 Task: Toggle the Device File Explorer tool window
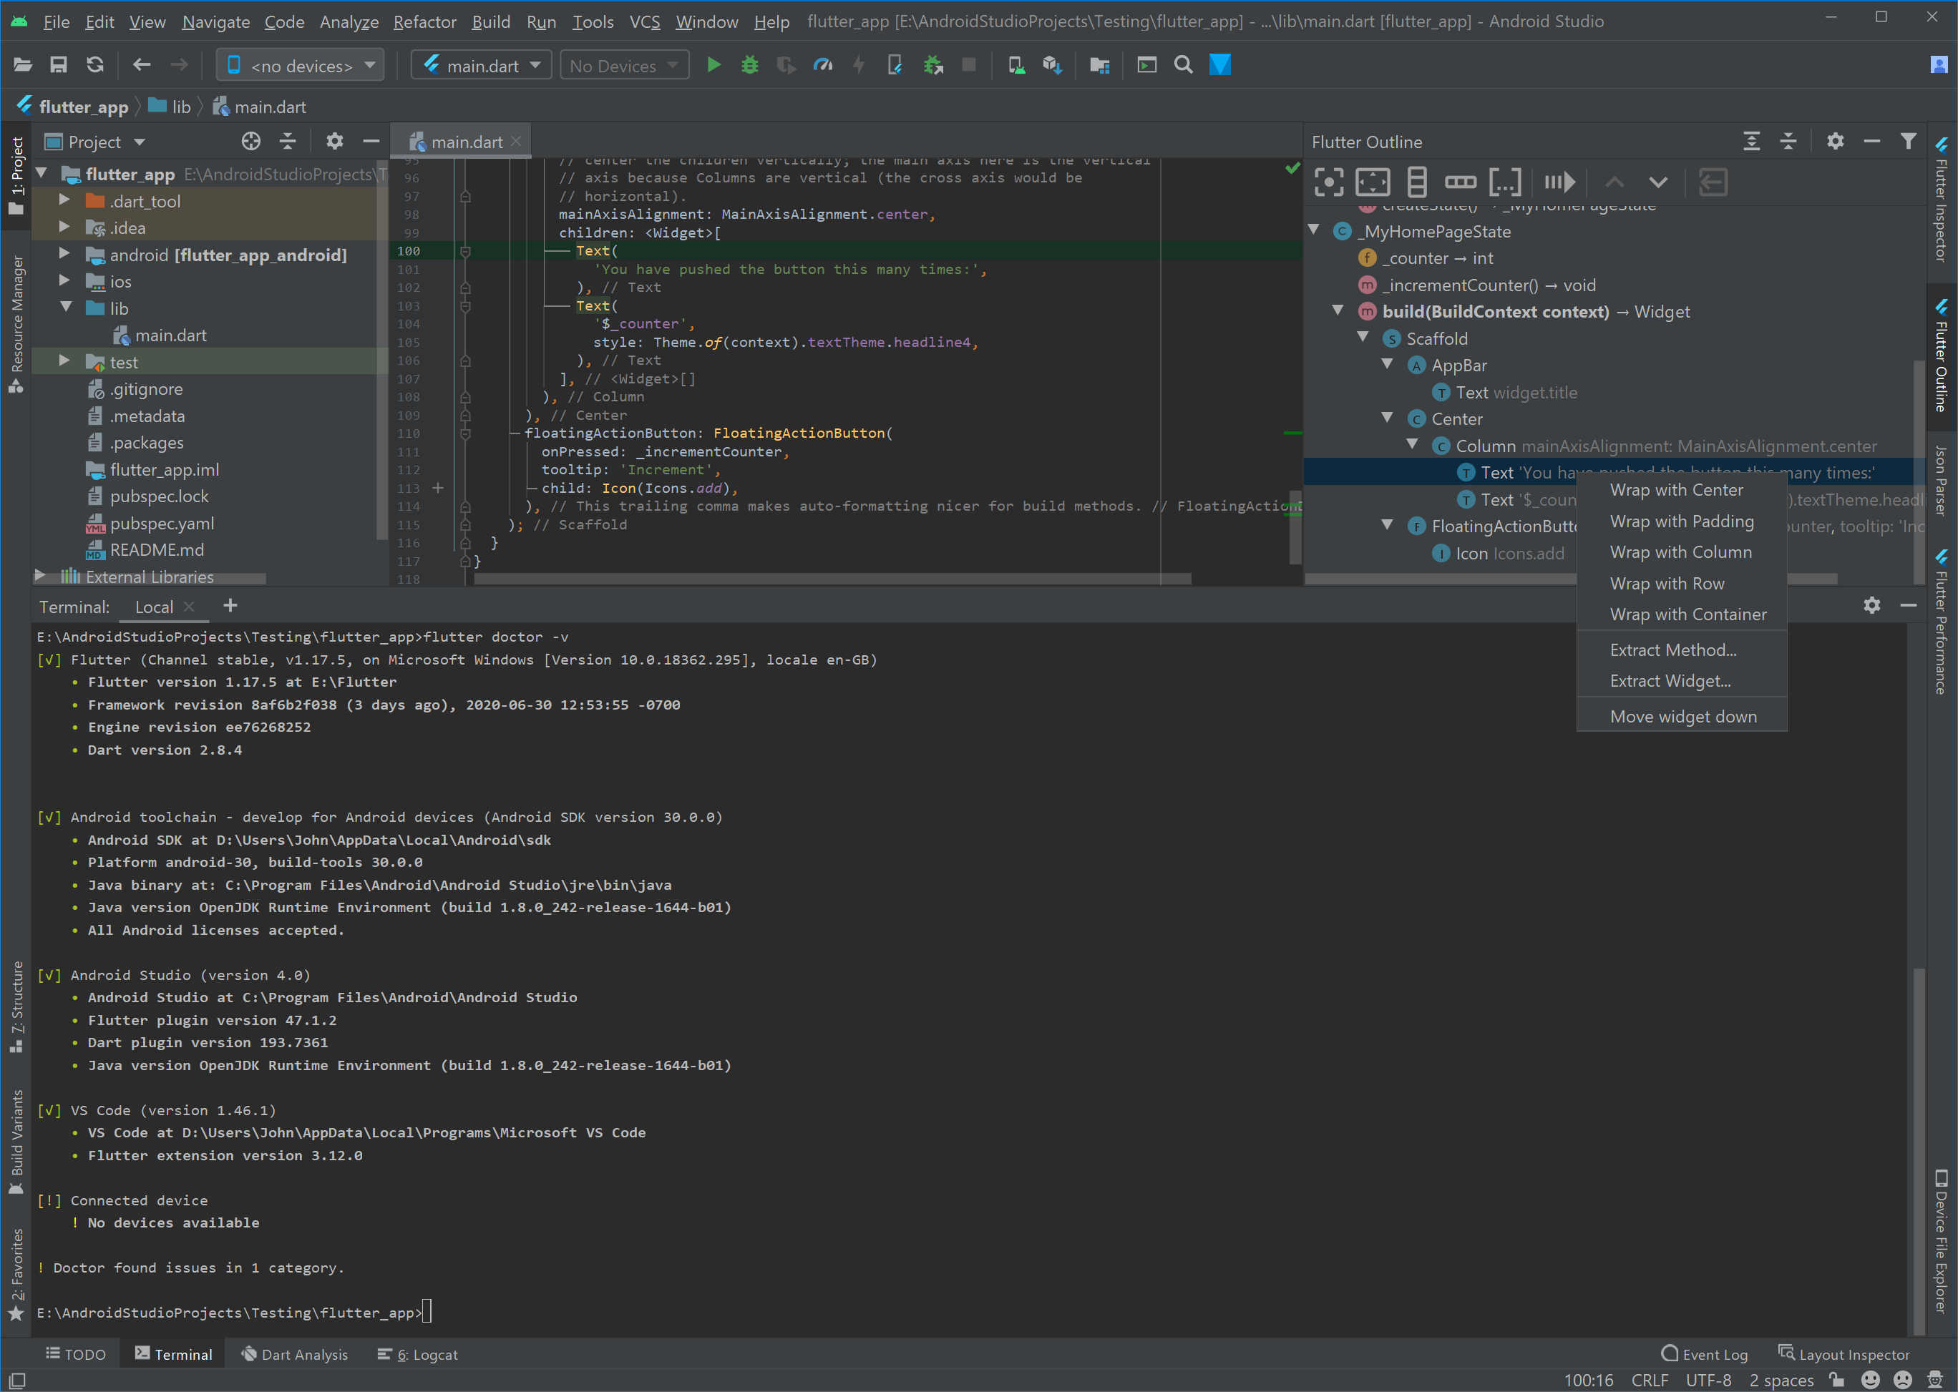(1941, 1240)
